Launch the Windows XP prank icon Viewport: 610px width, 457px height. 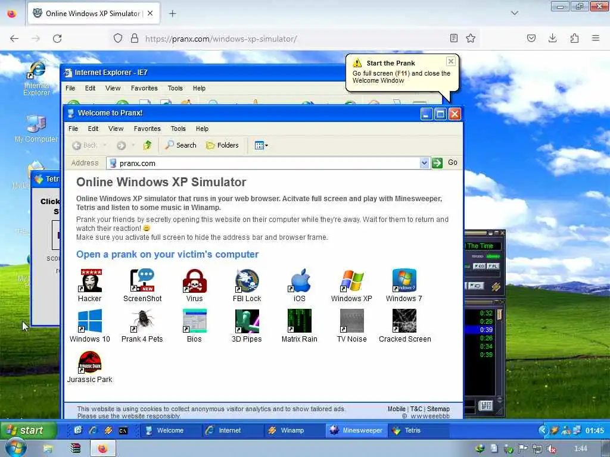click(351, 281)
